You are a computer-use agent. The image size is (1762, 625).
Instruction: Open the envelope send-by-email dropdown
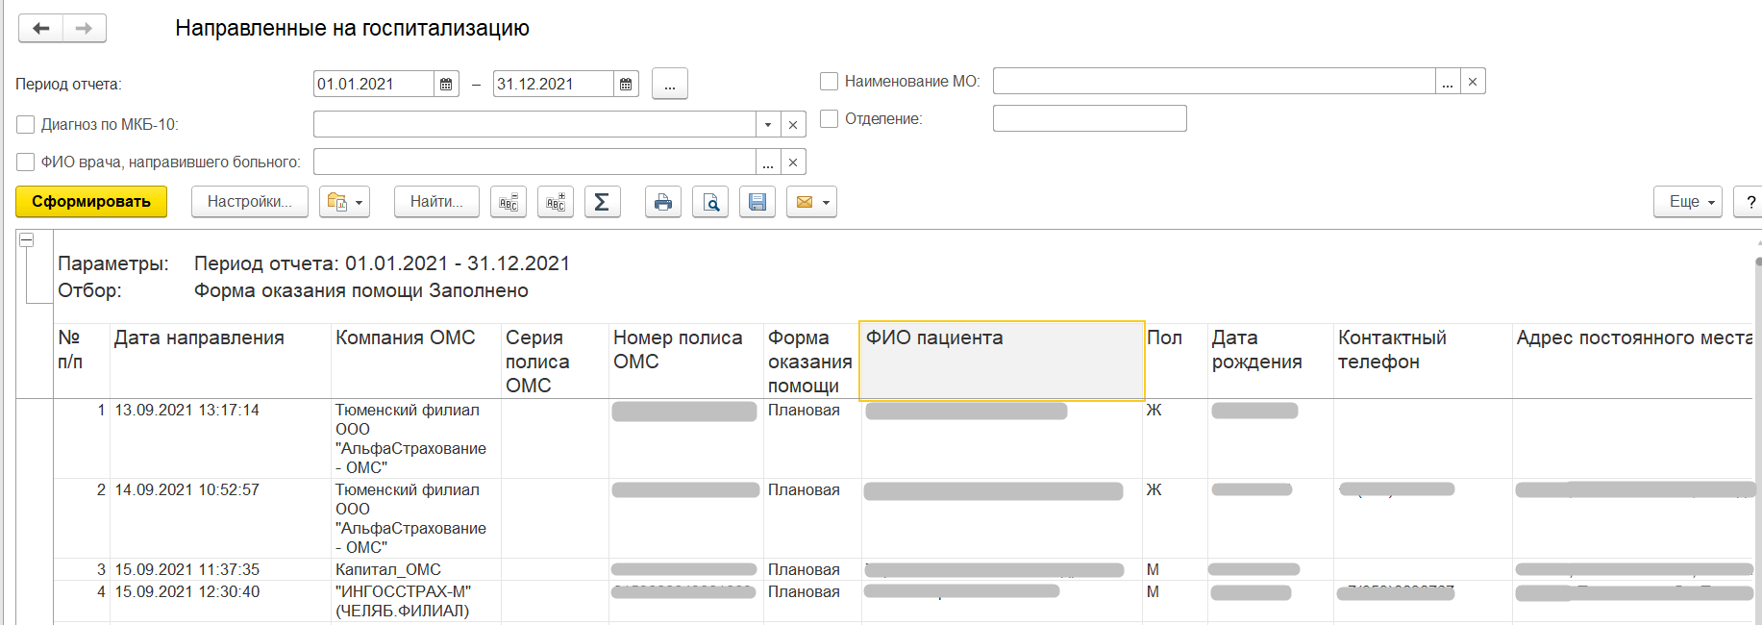(x=811, y=202)
